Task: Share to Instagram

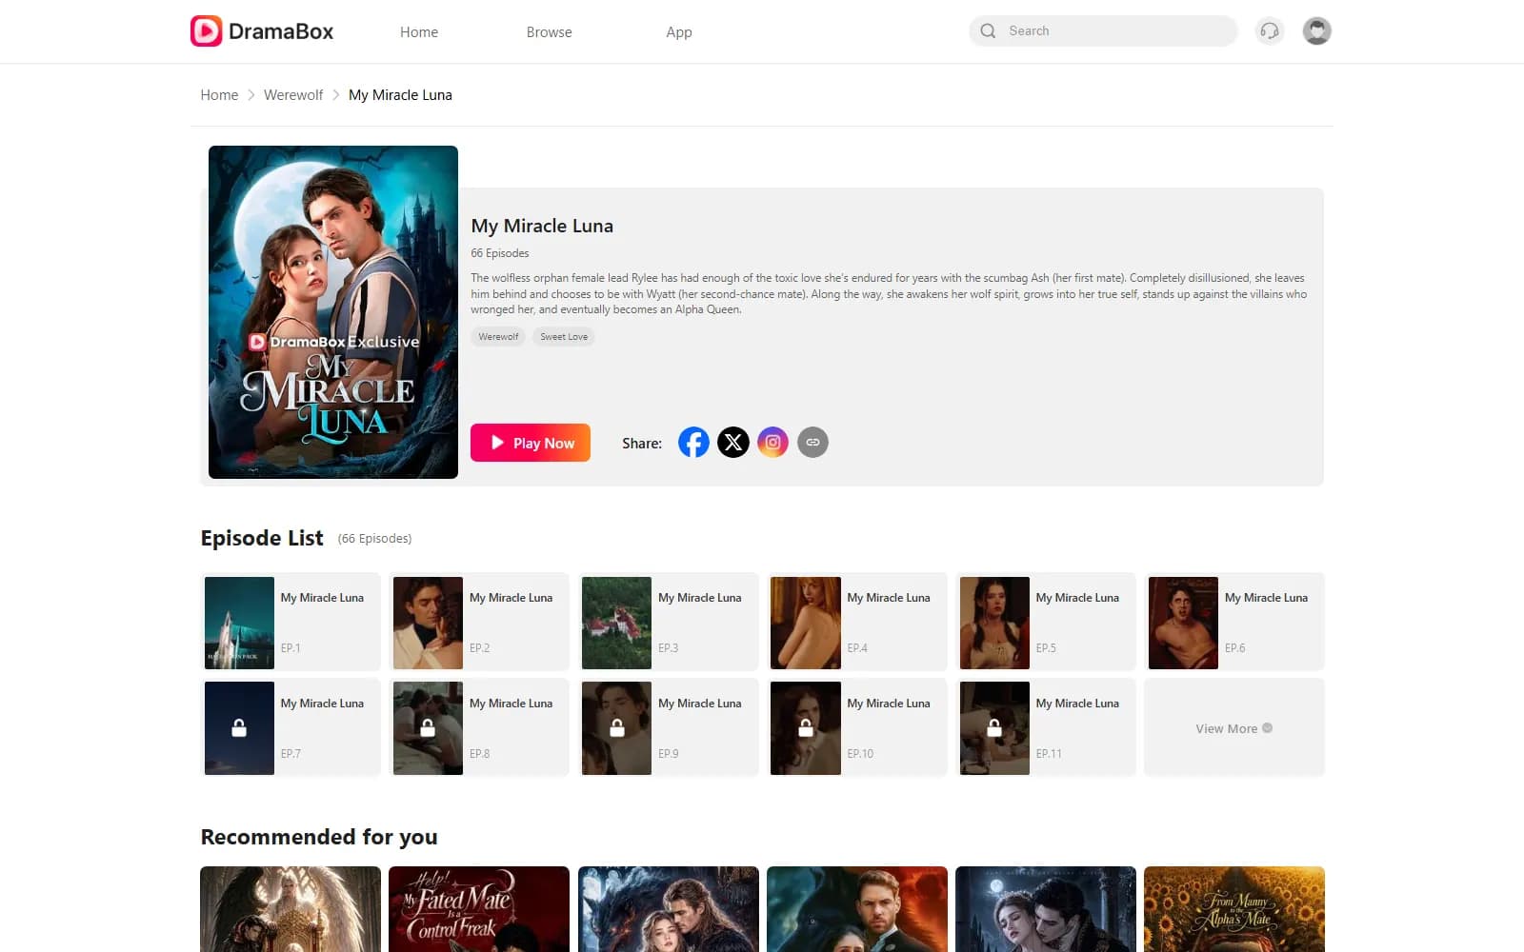Action: pos(772,443)
